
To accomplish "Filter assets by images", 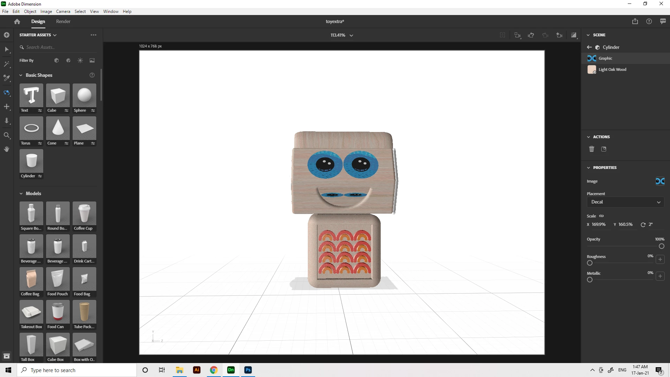I will point(92,60).
